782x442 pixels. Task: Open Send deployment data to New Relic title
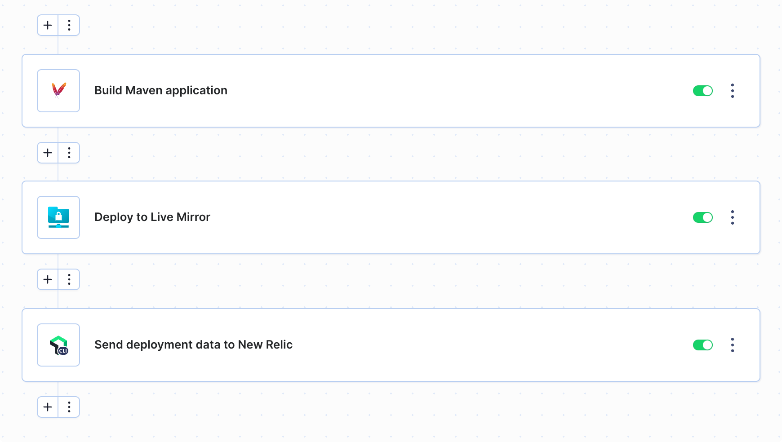tap(193, 345)
